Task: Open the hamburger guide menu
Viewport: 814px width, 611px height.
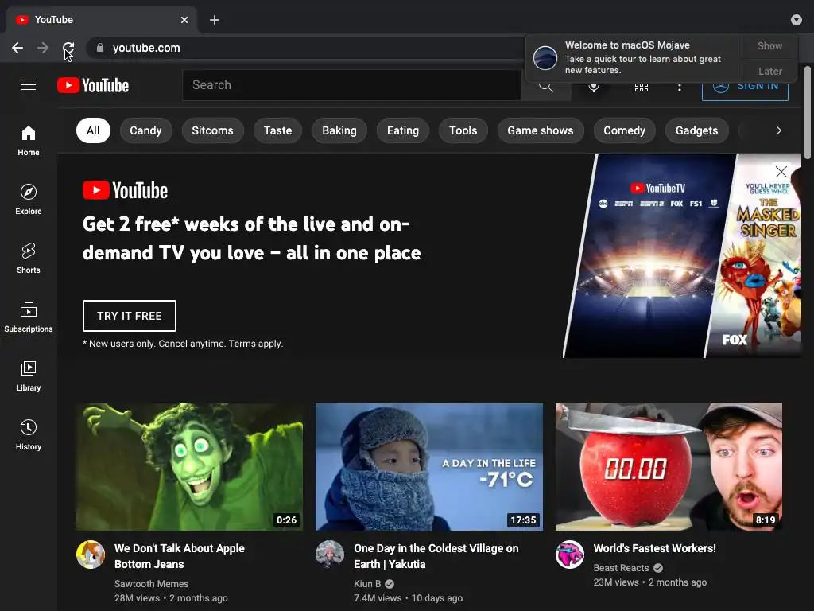Action: [29, 84]
